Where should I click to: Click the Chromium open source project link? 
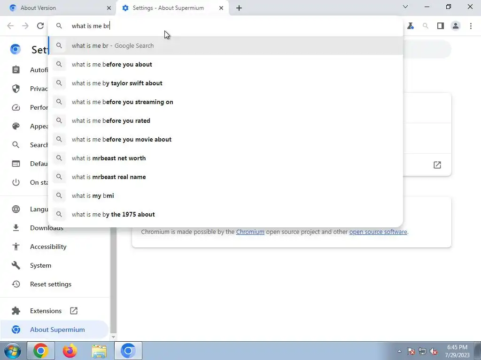(x=250, y=232)
